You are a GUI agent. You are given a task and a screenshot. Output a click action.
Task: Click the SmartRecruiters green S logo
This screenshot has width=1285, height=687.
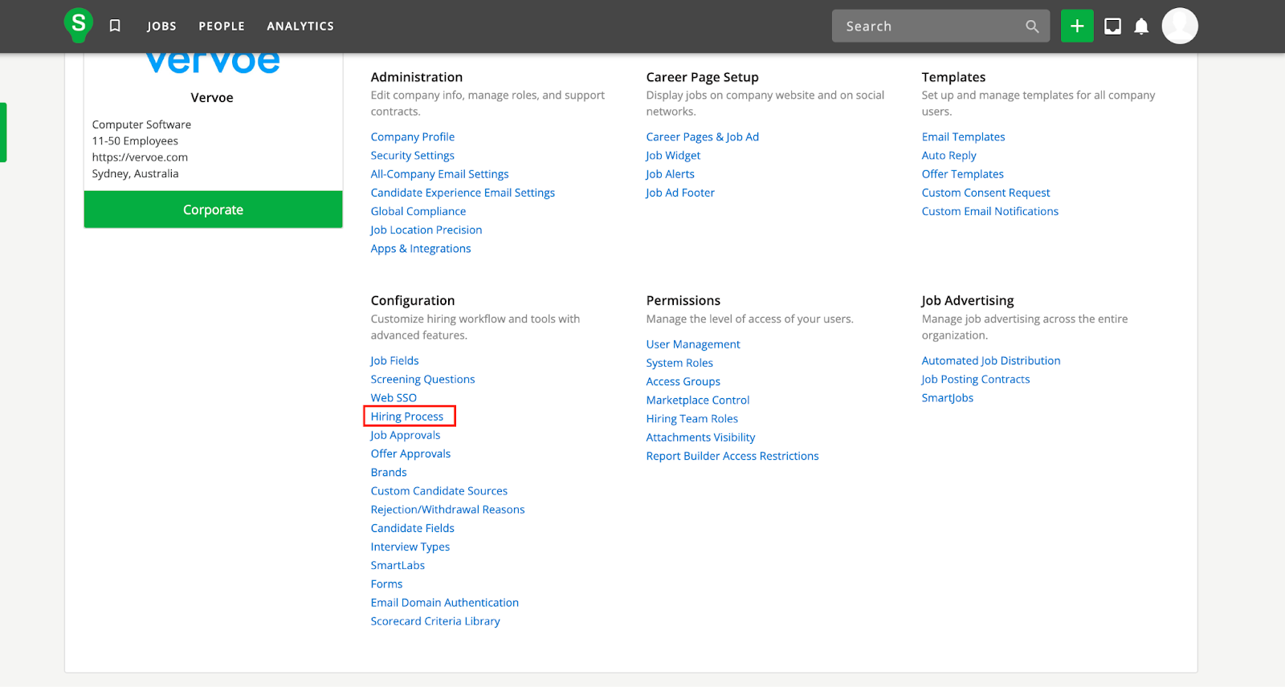(x=78, y=25)
